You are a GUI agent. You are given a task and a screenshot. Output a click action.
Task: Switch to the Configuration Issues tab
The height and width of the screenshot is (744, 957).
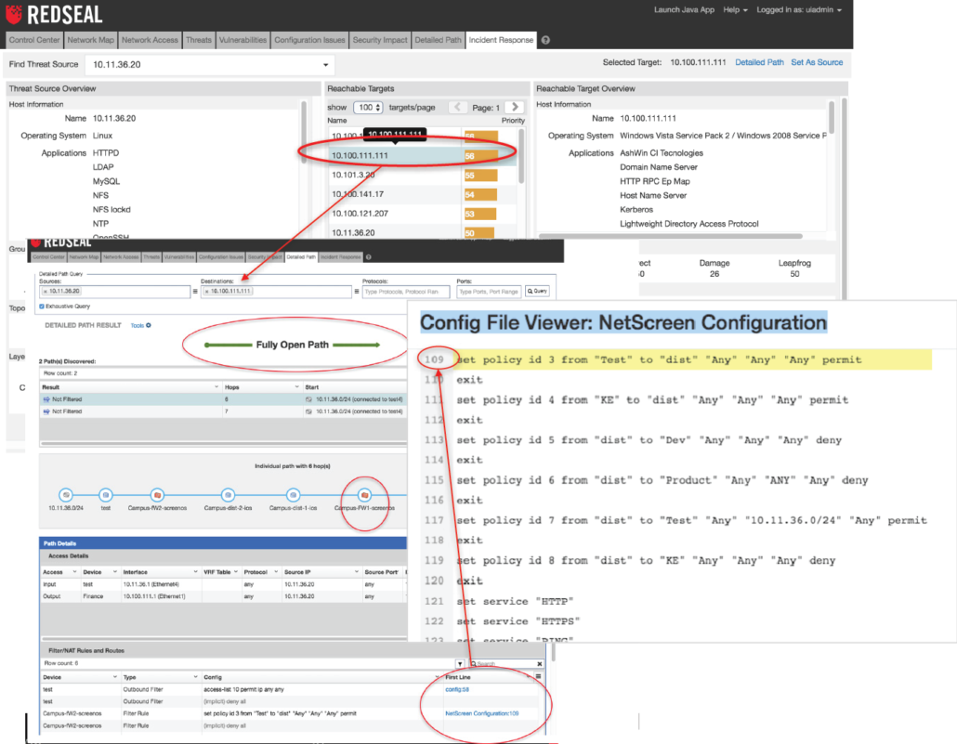(309, 40)
